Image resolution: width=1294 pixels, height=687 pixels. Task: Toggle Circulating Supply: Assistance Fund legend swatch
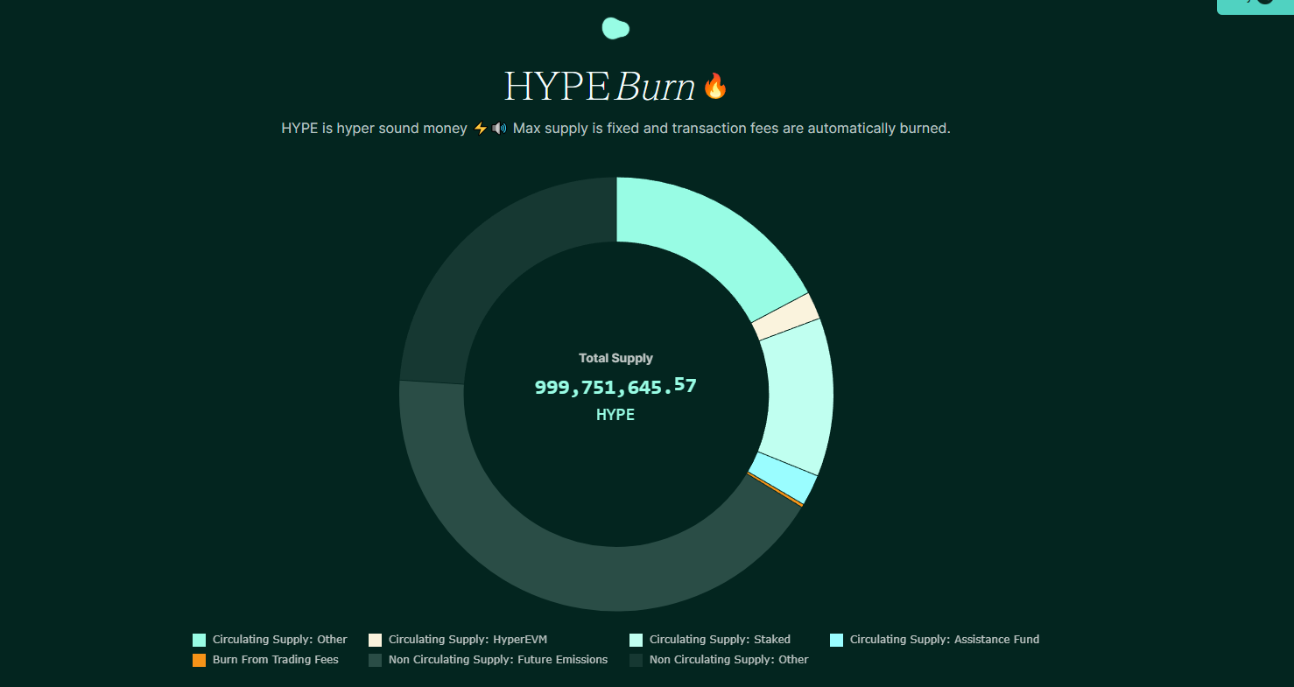pos(836,640)
